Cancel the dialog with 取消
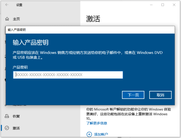181x138 pixels. pyautogui.click(x=160, y=95)
